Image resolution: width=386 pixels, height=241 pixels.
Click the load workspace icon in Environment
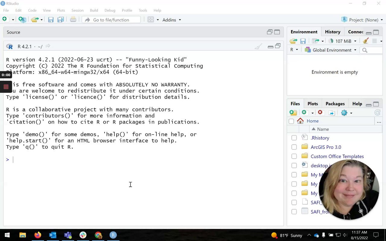(293, 41)
